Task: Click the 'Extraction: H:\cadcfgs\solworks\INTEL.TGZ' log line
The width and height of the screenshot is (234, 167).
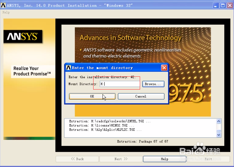Action: tap(110, 121)
